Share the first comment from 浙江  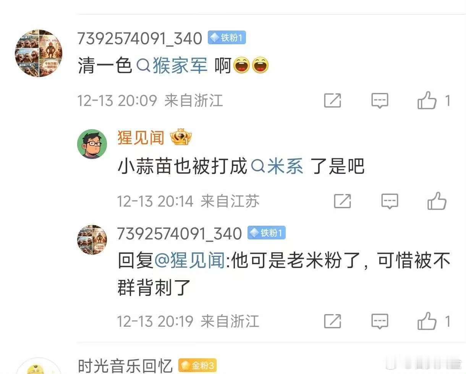point(332,101)
